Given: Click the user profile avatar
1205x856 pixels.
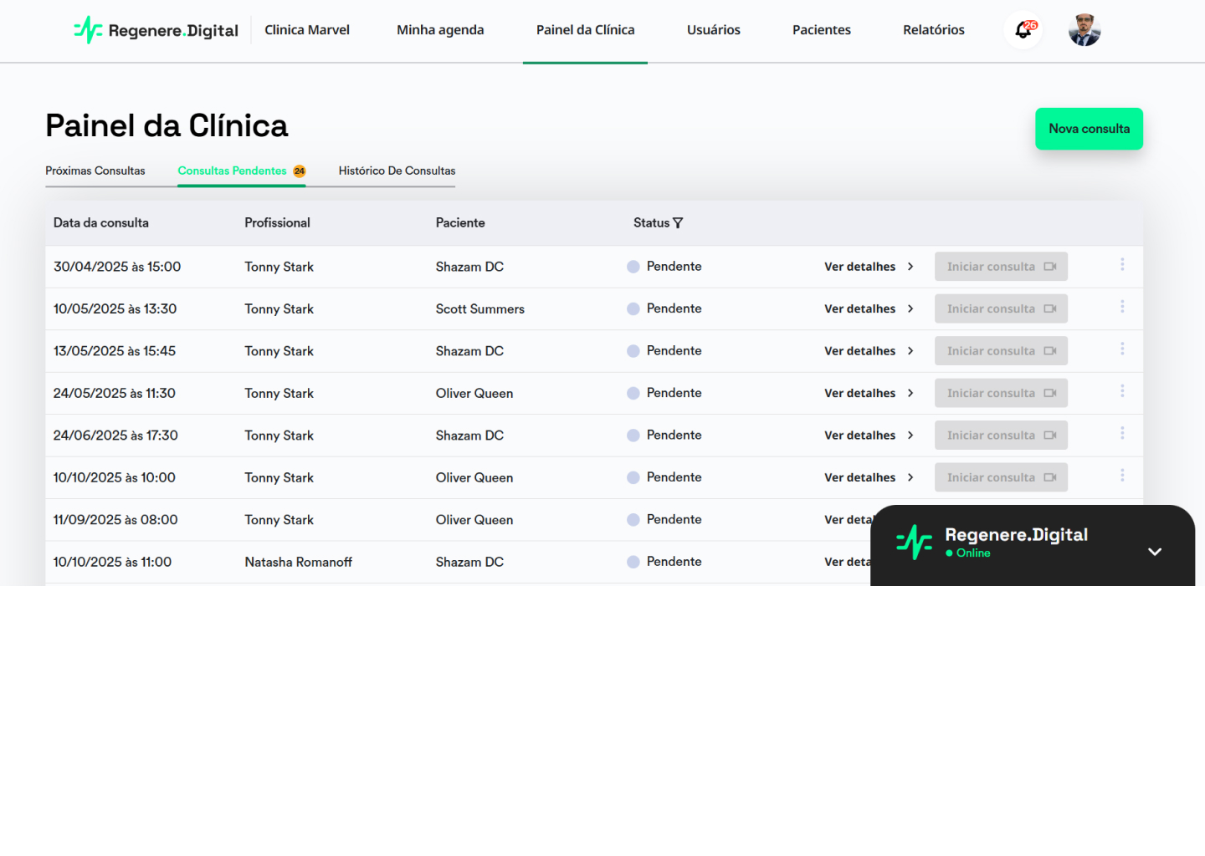Looking at the screenshot, I should click(x=1084, y=30).
